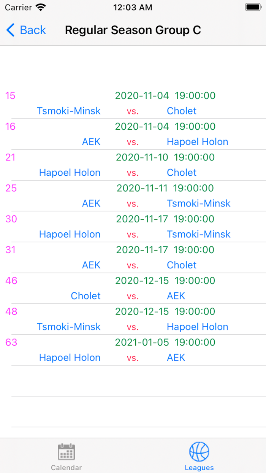Tap the back chevron arrow icon
Image resolution: width=266 pixels, height=473 pixels.
10,30
